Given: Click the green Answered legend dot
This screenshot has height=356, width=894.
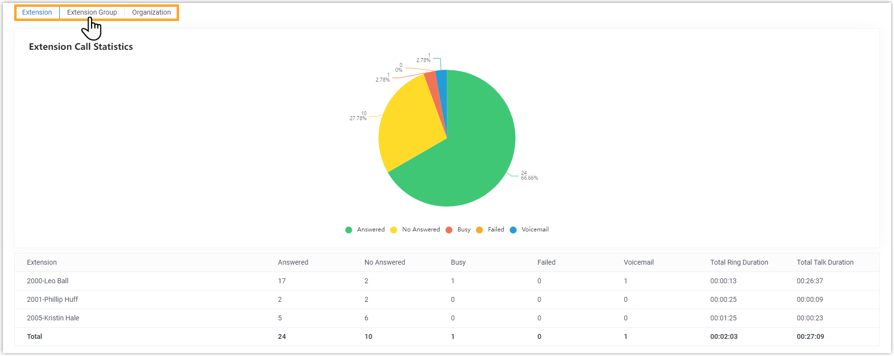Looking at the screenshot, I should (x=348, y=230).
